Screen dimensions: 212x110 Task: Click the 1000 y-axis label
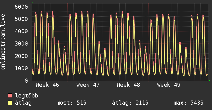tap(21, 68)
